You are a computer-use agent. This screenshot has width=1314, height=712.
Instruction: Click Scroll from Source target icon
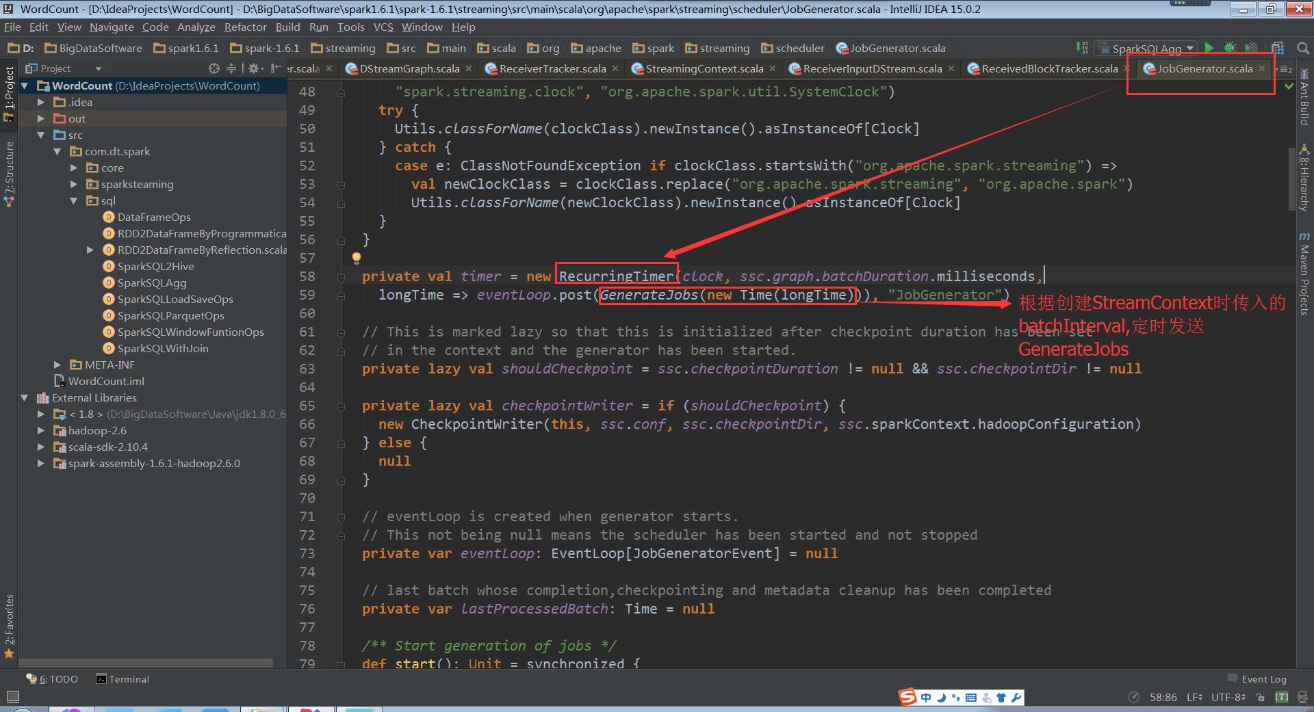point(214,68)
